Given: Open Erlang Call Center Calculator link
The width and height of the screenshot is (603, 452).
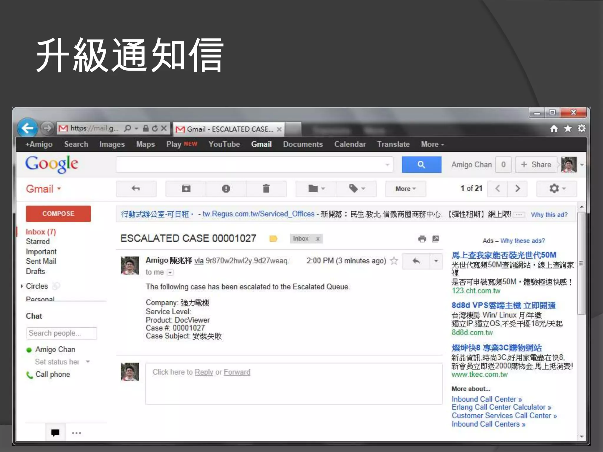Looking at the screenshot, I should point(501,407).
